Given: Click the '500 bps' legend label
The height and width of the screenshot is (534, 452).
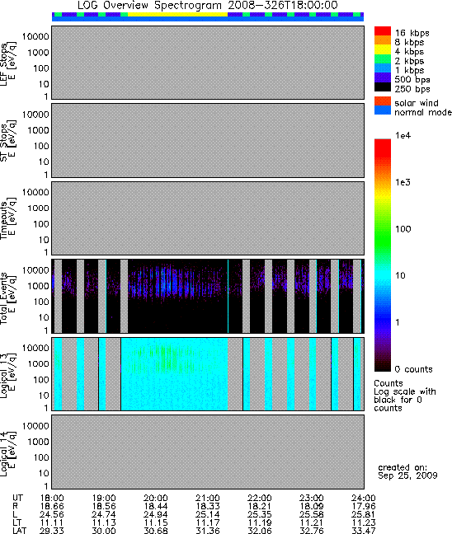Looking at the screenshot, I should (412, 80).
